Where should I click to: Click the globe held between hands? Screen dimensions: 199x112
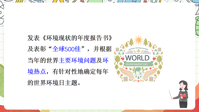click(x=138, y=71)
